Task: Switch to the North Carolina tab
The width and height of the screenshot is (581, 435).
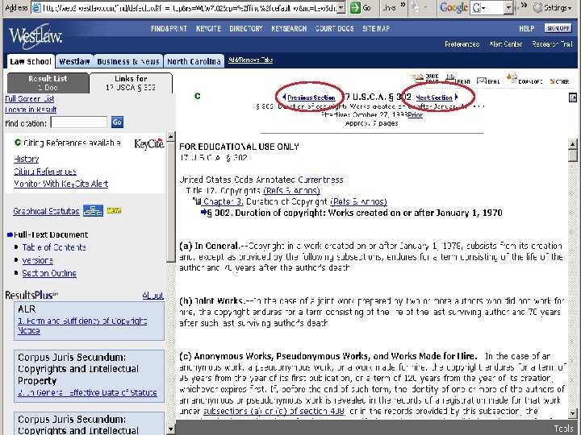Action: click(x=194, y=61)
